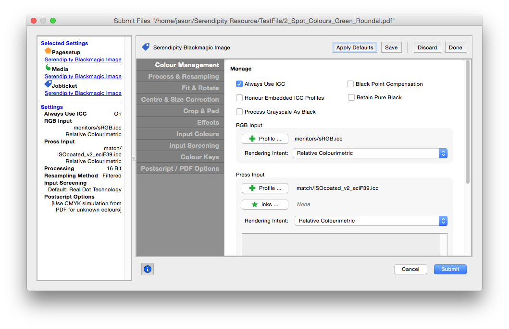
Task: Add RGB Input profile with green plus button
Action: click(265, 139)
